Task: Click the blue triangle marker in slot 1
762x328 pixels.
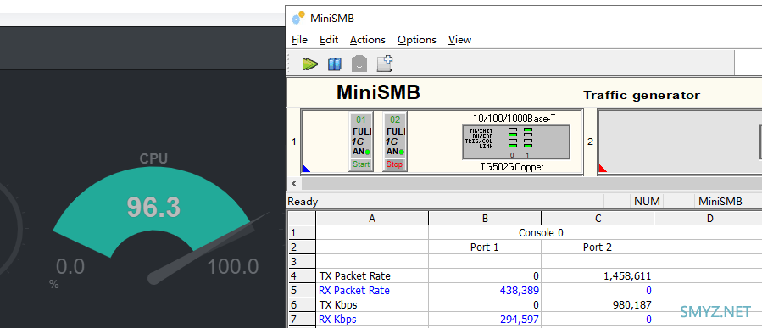Action: [x=306, y=168]
